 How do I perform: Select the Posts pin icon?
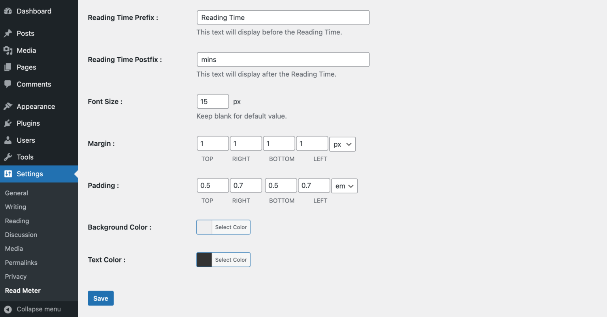pos(8,33)
